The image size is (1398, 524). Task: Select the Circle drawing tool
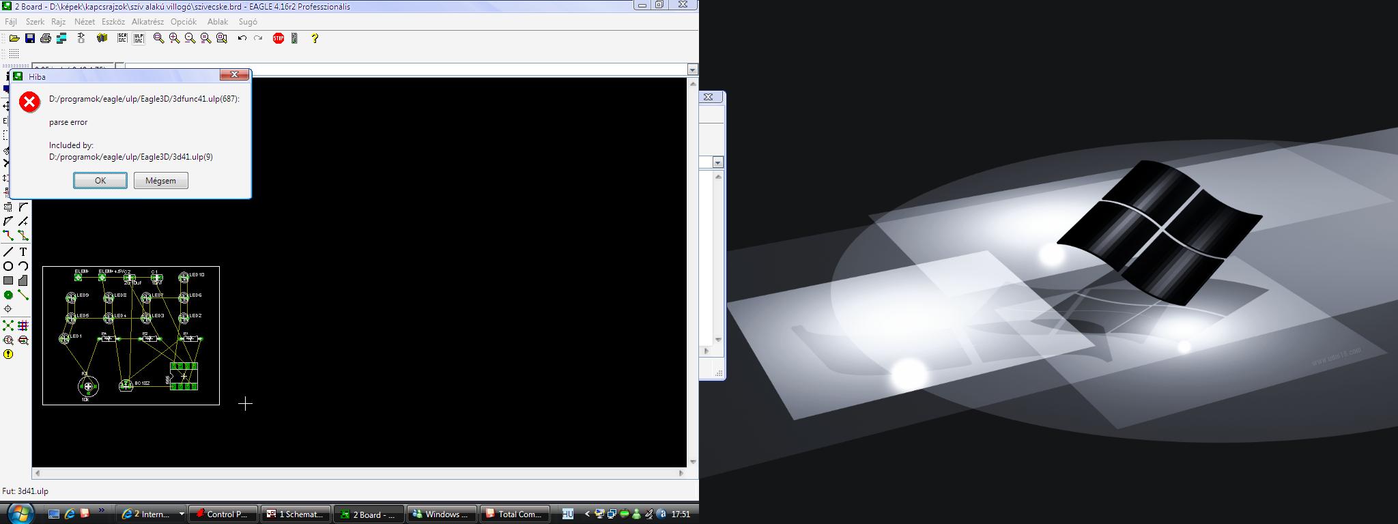[8, 266]
